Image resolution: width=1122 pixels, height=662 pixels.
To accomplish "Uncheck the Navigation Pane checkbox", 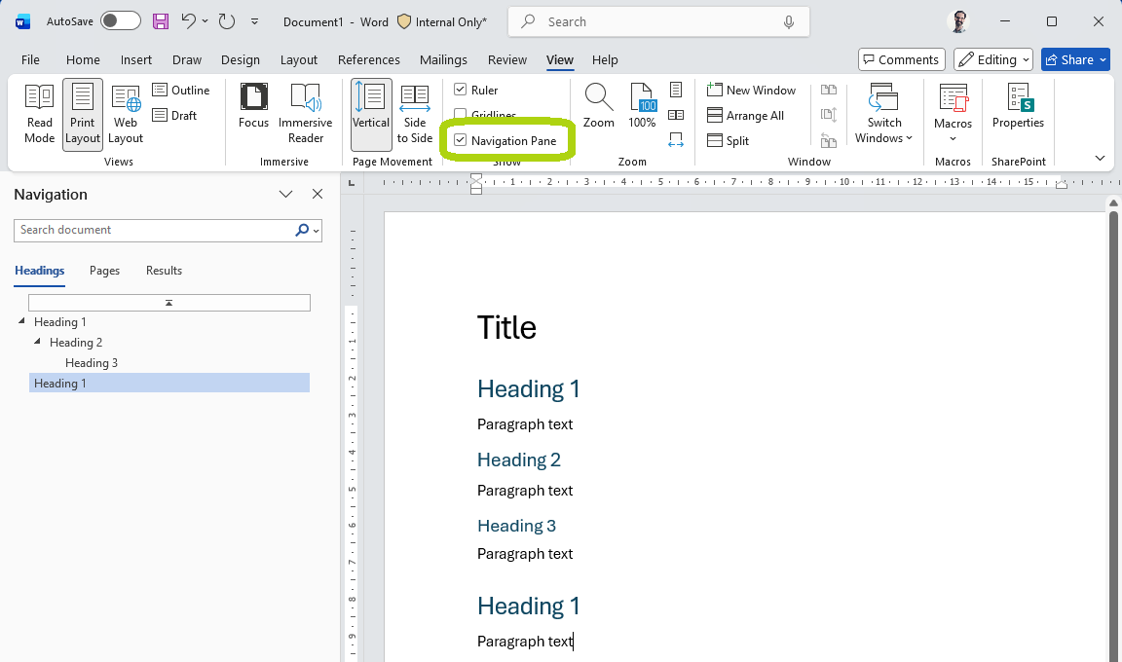I will 460,140.
